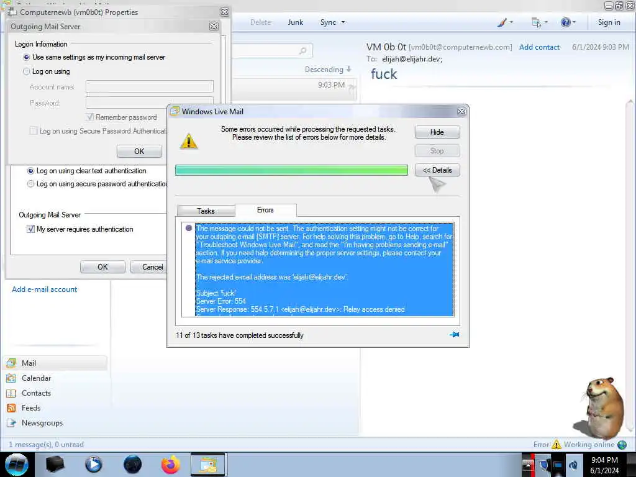Click Delete in the toolbar
Screen dimensions: 636x477
point(260,22)
